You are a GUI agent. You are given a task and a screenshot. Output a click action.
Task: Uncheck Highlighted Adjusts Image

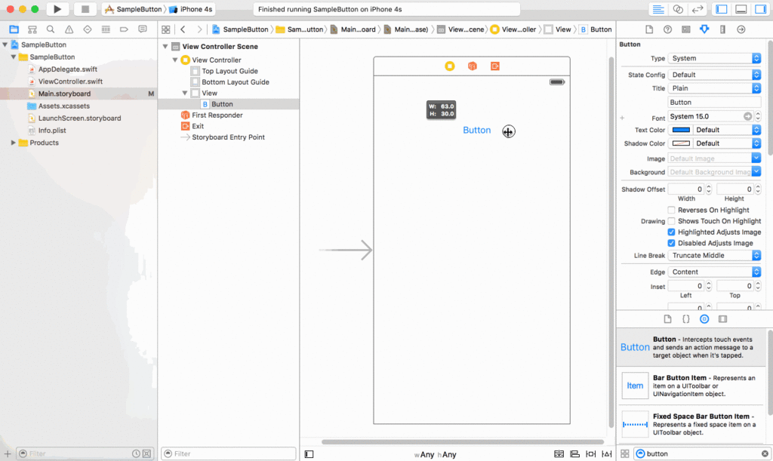coord(671,232)
